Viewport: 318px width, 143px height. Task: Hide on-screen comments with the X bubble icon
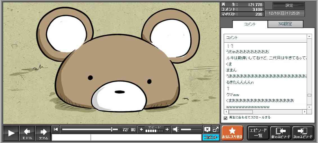[x=207, y=129]
